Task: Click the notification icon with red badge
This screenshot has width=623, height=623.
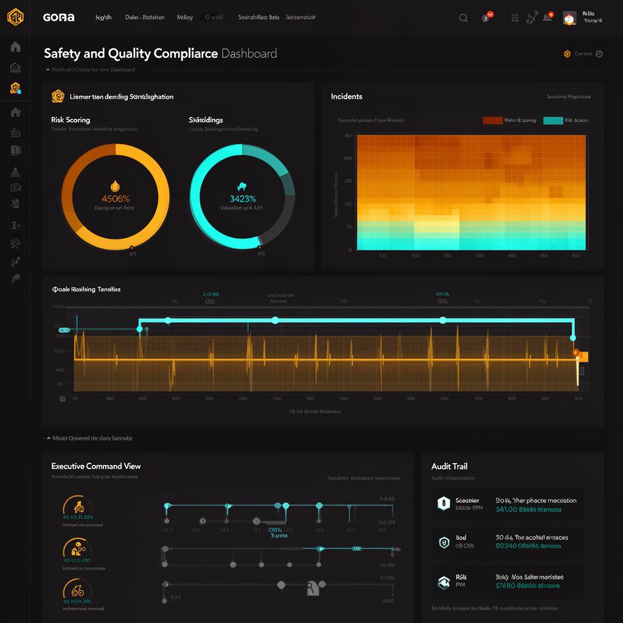Action: pos(486,18)
